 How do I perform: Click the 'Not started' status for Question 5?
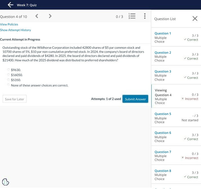(x=190, y=120)
